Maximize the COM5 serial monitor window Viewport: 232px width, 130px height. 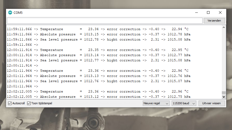pyautogui.click(x=208, y=12)
